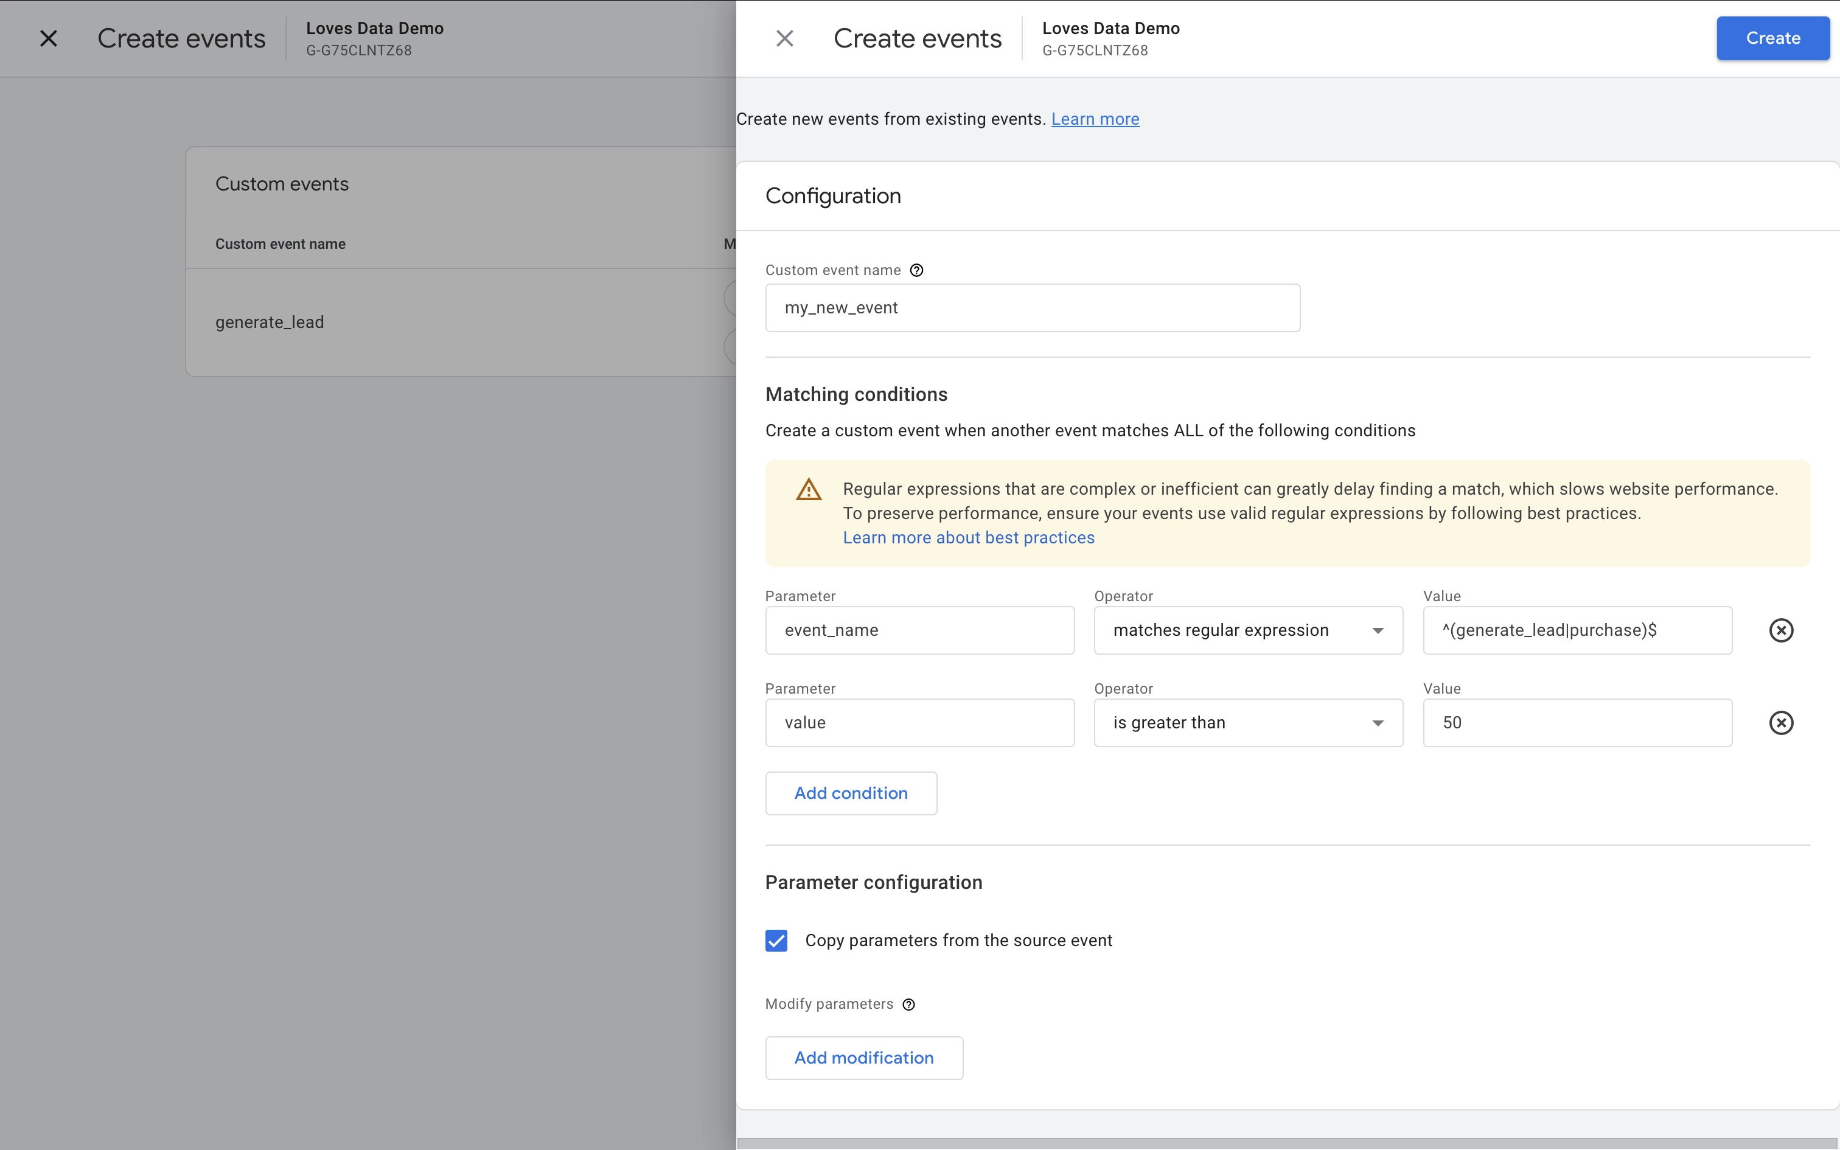Edit the event_name parameter field
1840x1150 pixels.
919,630
